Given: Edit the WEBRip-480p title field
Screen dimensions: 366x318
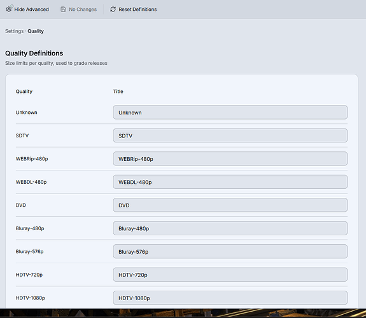Looking at the screenshot, I should tap(230, 158).
